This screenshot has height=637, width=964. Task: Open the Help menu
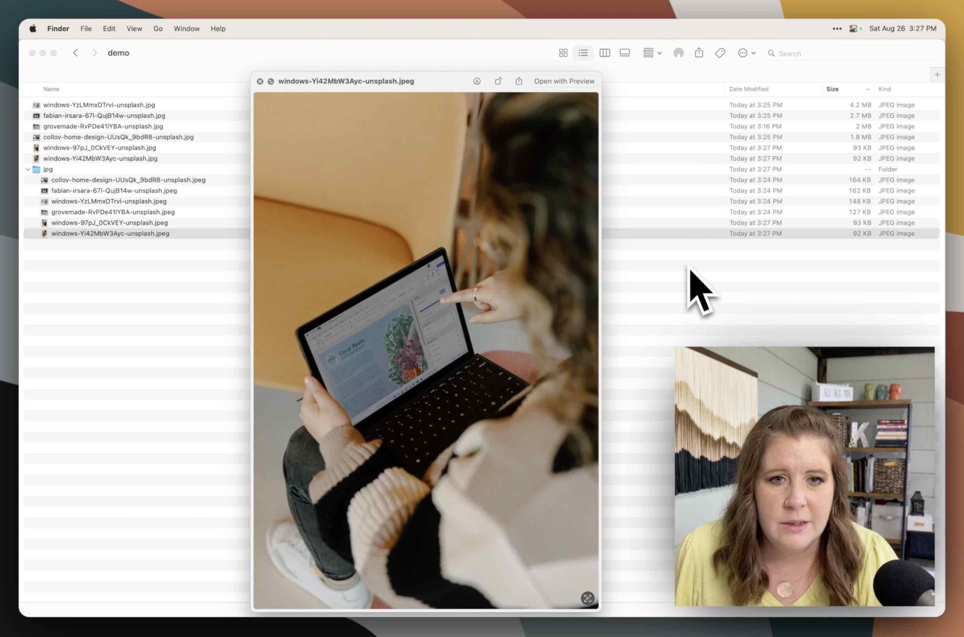[218, 29]
